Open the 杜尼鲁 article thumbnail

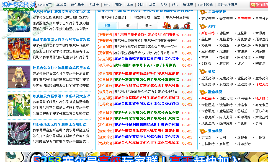(x=19, y=77)
